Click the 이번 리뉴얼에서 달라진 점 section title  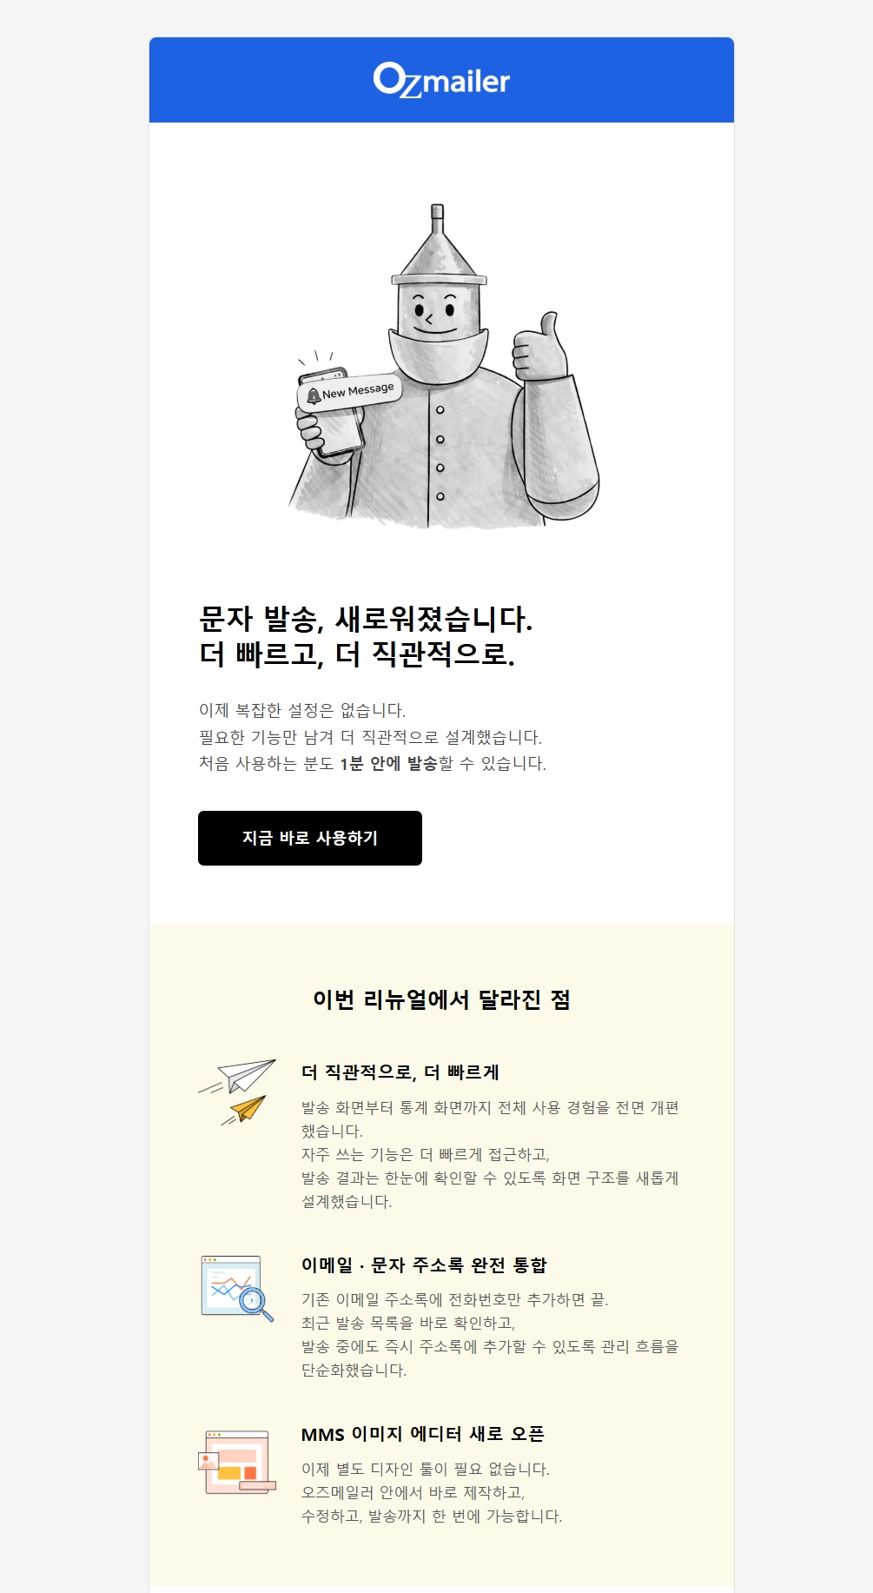tap(441, 999)
